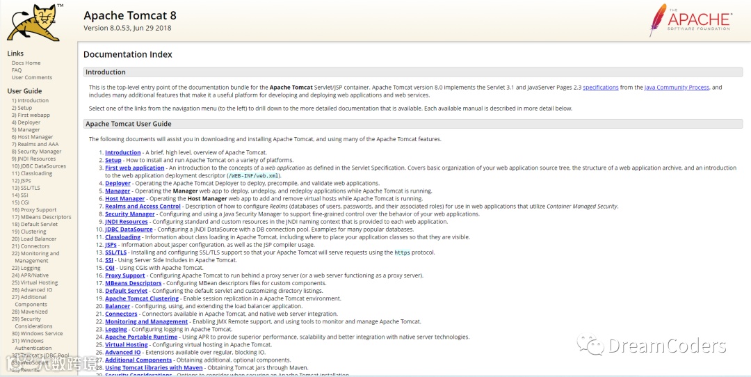Open the Realms and Access Control link

(x=143, y=206)
